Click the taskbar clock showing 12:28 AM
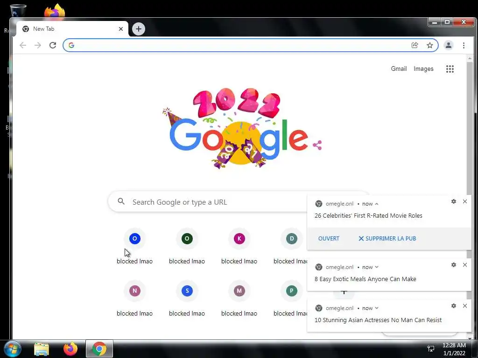 (x=454, y=349)
